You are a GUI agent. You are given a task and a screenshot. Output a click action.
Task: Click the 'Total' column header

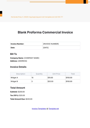pos(73,74)
